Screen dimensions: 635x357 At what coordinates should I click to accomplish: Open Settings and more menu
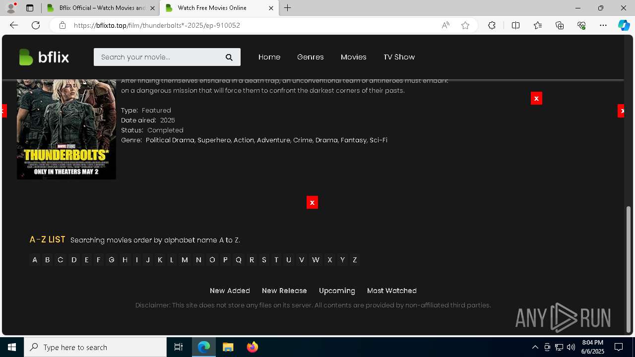click(603, 25)
